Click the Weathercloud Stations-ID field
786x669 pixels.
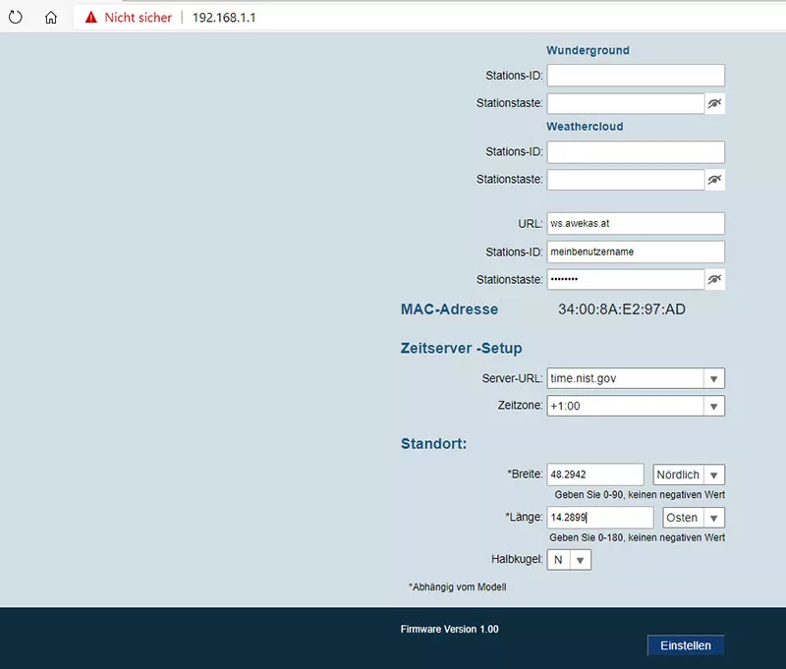click(636, 152)
